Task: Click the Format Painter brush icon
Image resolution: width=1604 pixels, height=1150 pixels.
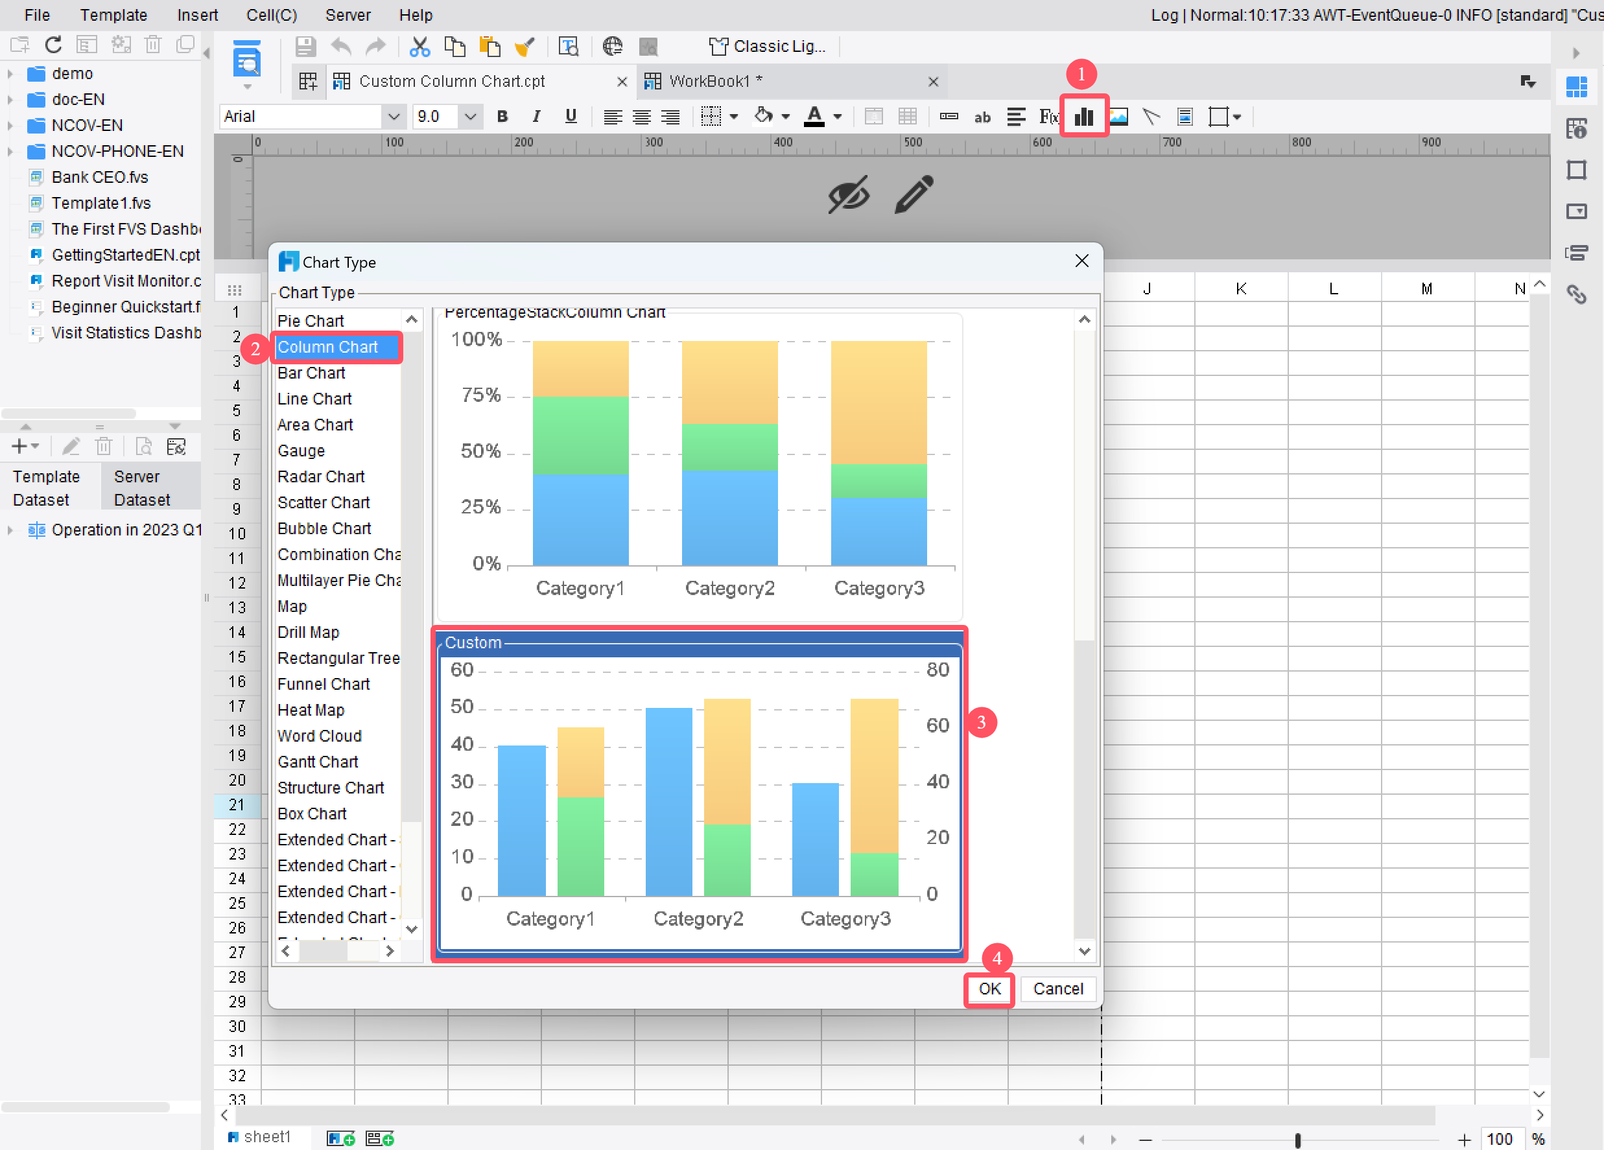Action: pyautogui.click(x=525, y=47)
